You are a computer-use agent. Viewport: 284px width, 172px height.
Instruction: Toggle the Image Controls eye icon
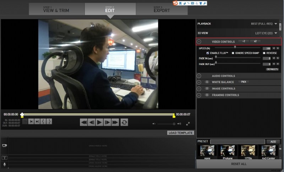(207, 88)
